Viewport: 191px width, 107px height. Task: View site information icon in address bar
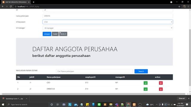click(16, 7)
